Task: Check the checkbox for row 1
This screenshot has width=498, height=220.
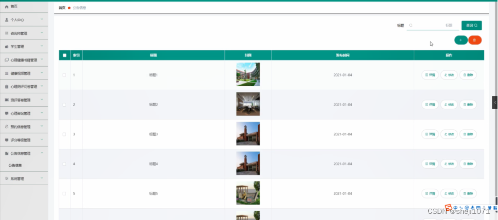Action: (x=65, y=75)
